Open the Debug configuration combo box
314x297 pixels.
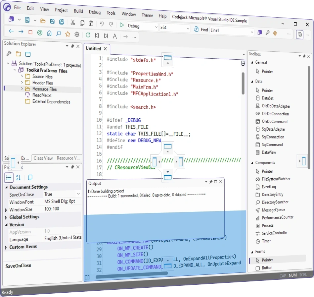(x=143, y=26)
